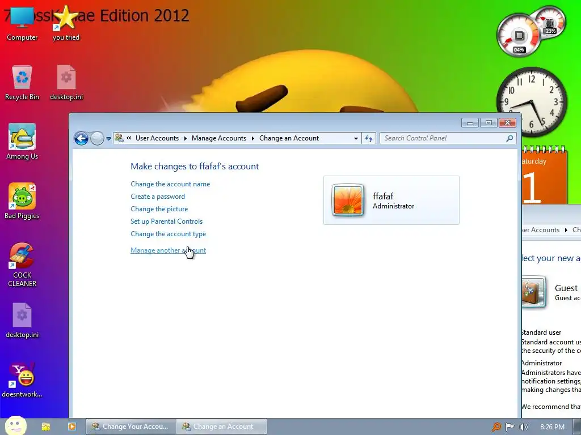Click the orange calendar gadget
Image resolution: width=581 pixels, height=435 pixels.
pos(544,176)
